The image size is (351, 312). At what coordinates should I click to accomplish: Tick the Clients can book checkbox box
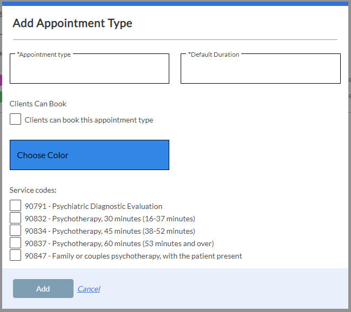[x=16, y=119]
